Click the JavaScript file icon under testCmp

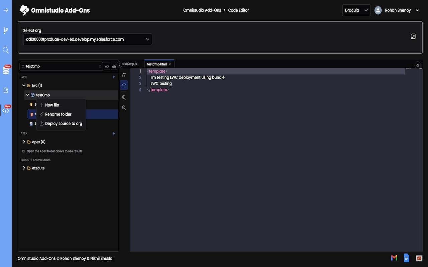(31, 105)
